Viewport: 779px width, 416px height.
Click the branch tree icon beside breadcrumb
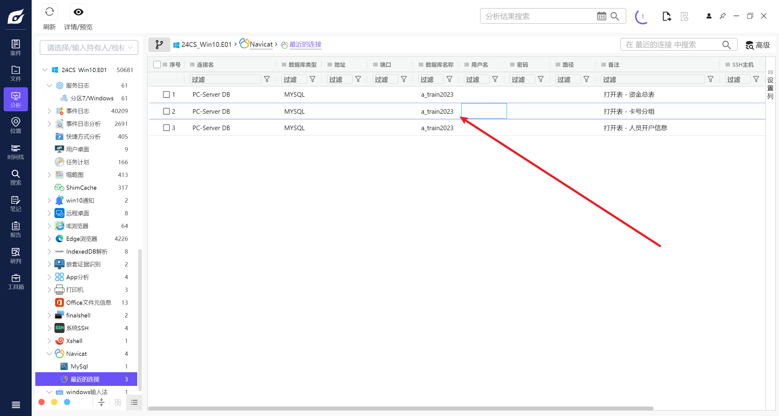pos(159,45)
